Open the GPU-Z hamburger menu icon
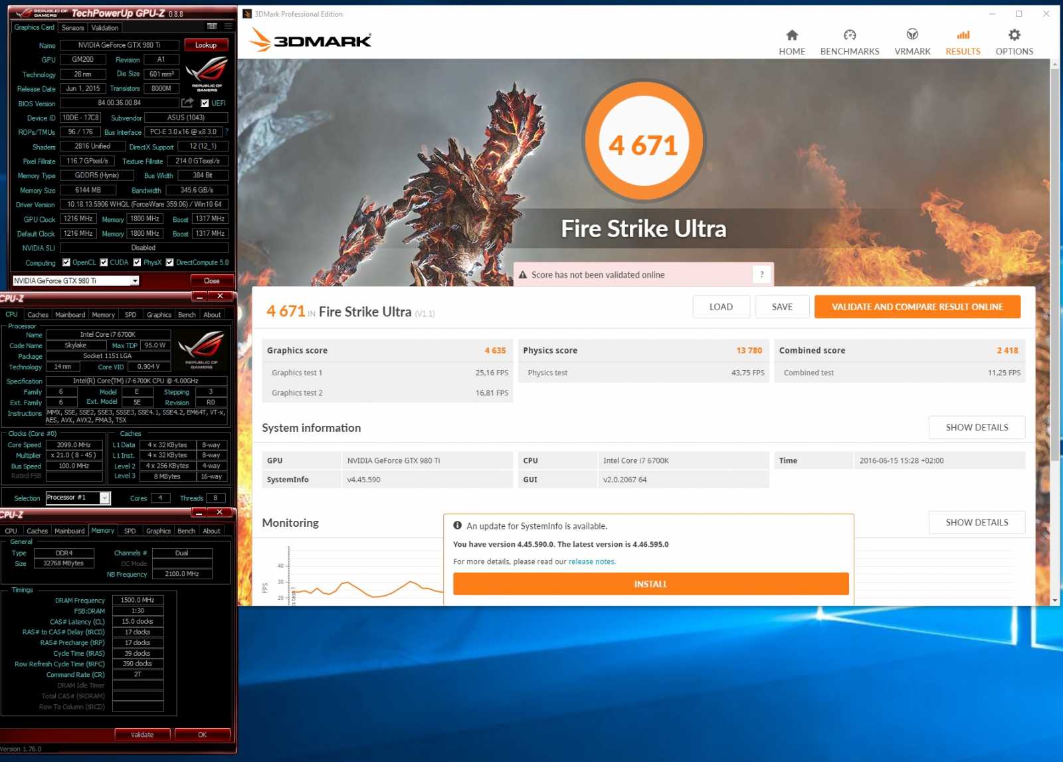This screenshot has height=762, width=1063. [x=228, y=27]
